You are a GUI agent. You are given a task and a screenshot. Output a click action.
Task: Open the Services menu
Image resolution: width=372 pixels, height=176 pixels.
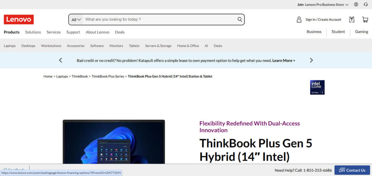(54, 32)
